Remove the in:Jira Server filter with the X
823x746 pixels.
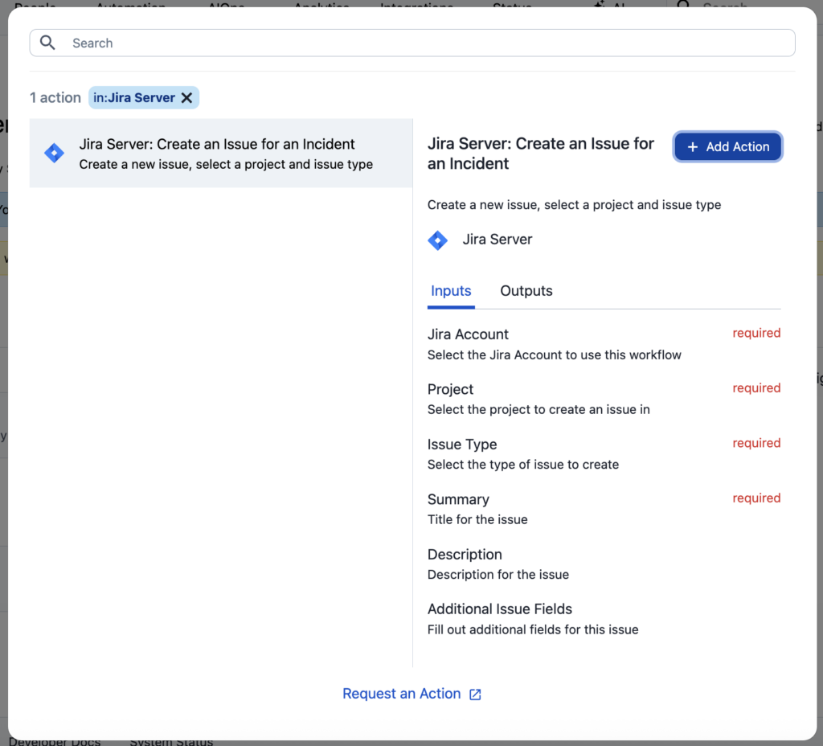tap(186, 98)
